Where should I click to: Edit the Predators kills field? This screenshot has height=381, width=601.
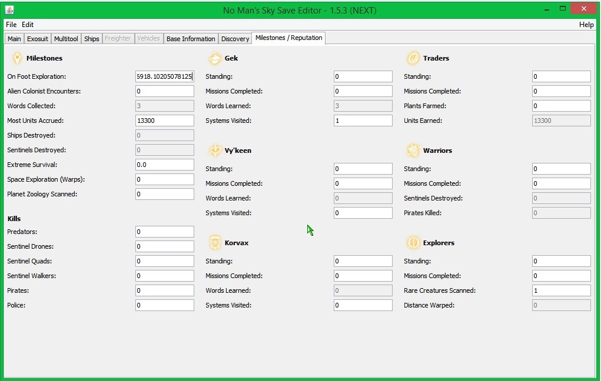[x=165, y=232]
